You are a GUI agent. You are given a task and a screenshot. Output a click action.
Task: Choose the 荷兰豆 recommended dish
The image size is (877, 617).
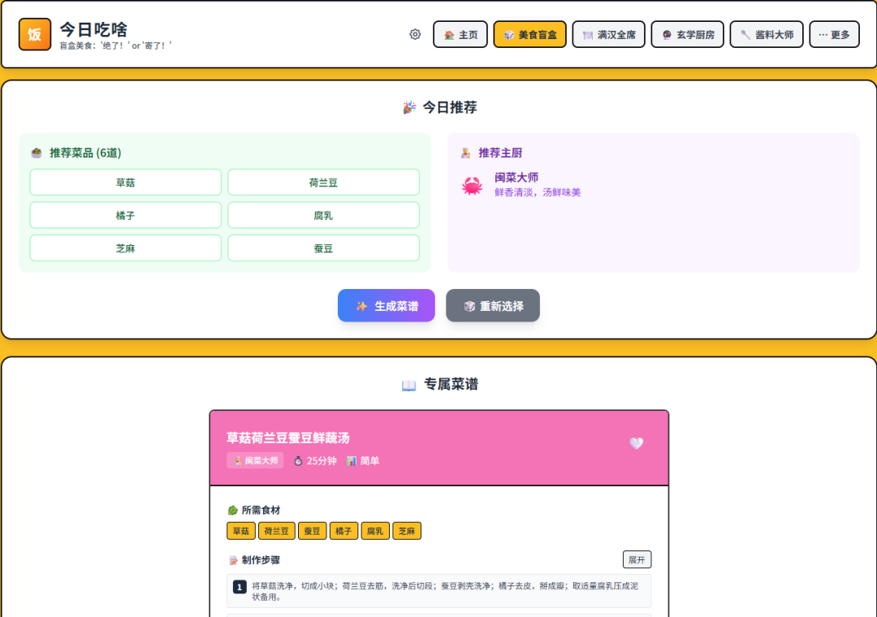pos(323,183)
